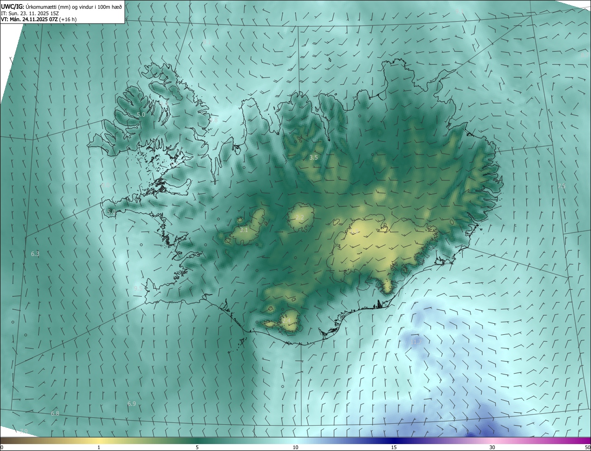Click the title text 'Úrkomumætti (mm) og vindur í 100m hæð'
The image size is (591, 451).
[74, 6]
